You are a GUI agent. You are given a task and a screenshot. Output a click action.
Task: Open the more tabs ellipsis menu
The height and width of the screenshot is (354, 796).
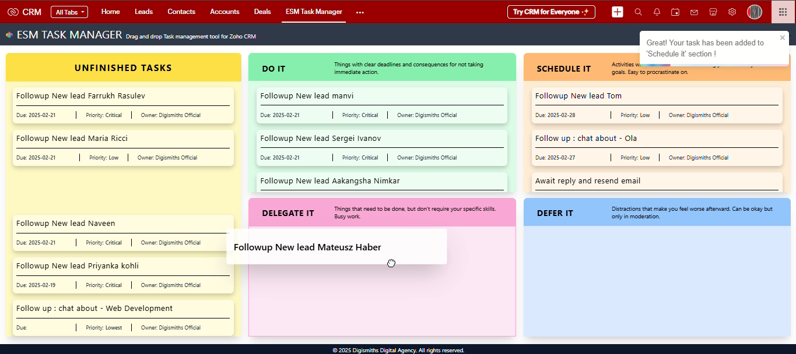click(360, 12)
